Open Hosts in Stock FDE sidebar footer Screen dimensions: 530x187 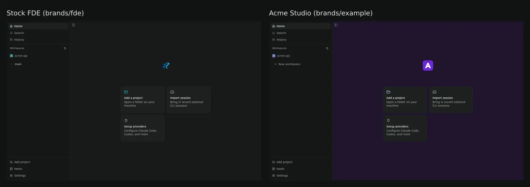(x=38, y=169)
